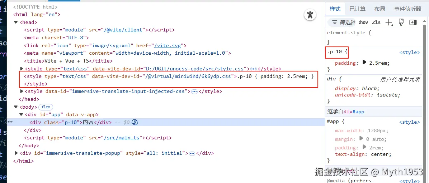Image resolution: width=429 pixels, height=183 pixels.
Task: Expand the immersive-translate-popup div triangle
Action: (x=16, y=153)
